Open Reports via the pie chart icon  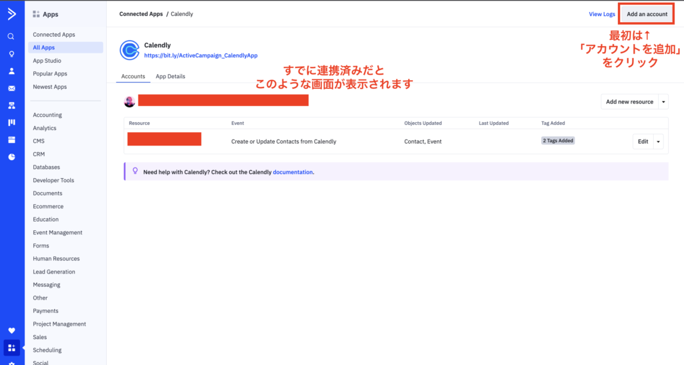coord(11,157)
